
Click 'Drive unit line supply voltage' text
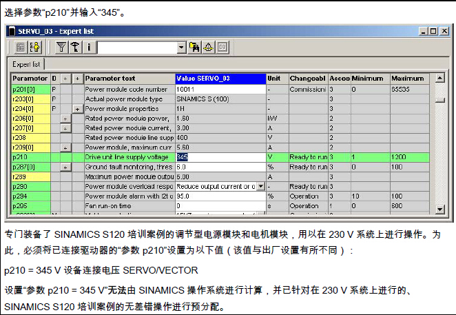click(127, 157)
